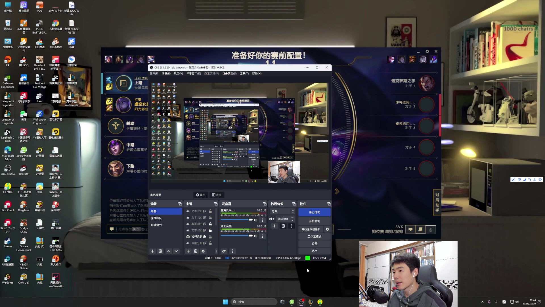
Task: Toggle the microphone button in League client
Action: point(431,230)
